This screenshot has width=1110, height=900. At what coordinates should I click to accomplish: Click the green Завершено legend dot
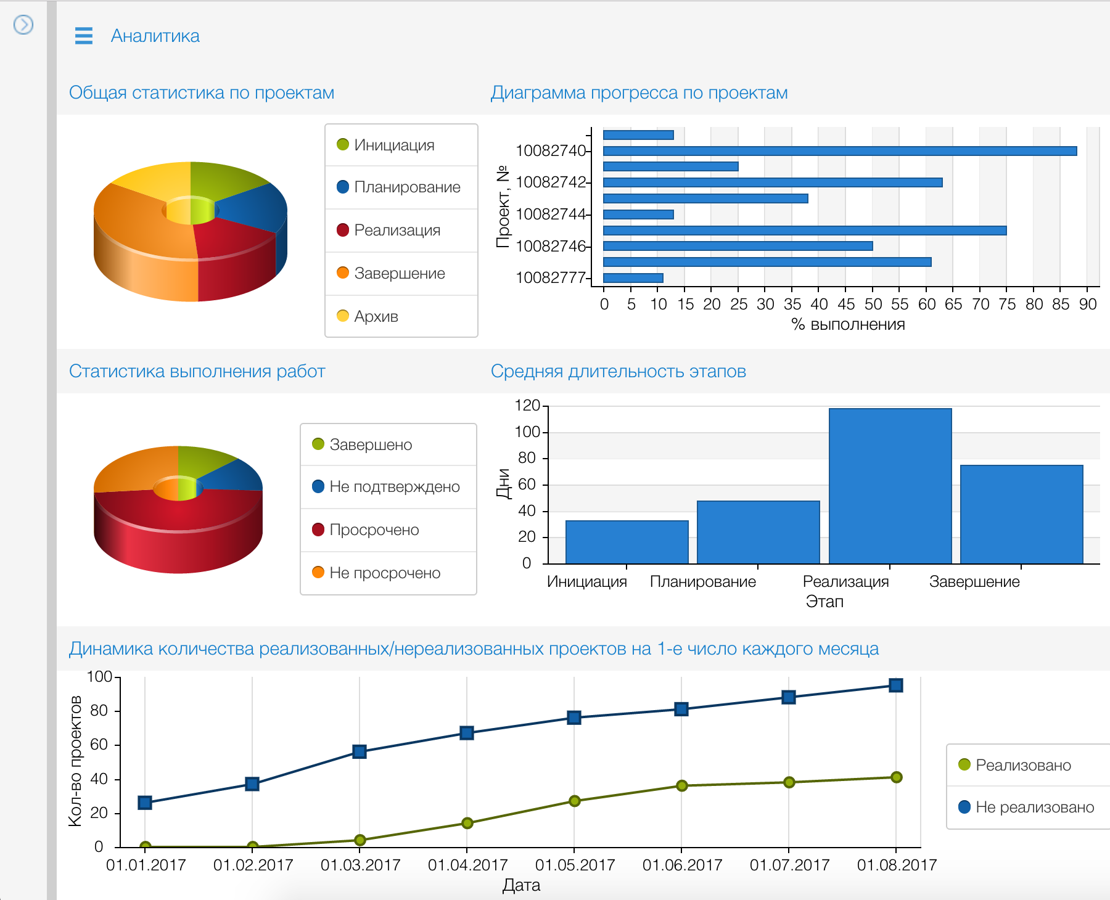click(x=318, y=444)
